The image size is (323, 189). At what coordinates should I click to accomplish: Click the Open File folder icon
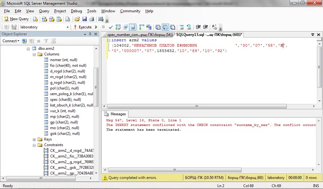click(77, 19)
